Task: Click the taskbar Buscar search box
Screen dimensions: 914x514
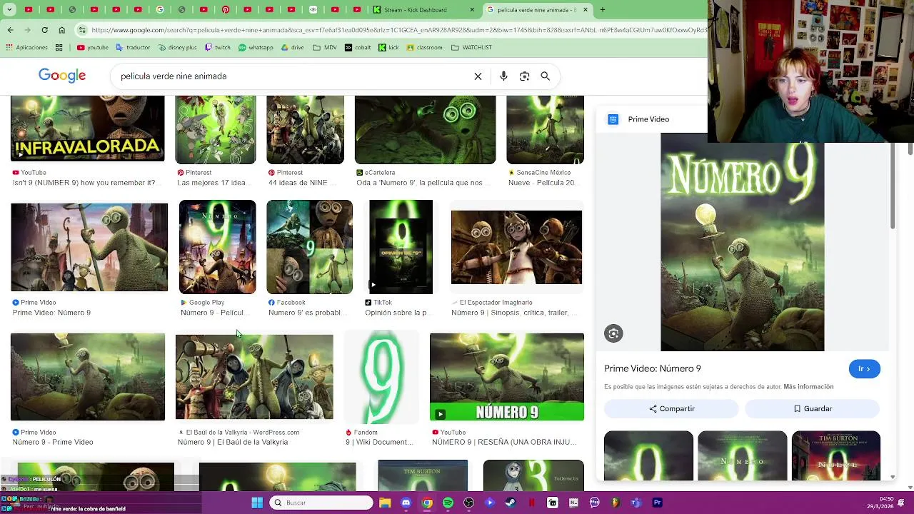Action: (x=321, y=503)
